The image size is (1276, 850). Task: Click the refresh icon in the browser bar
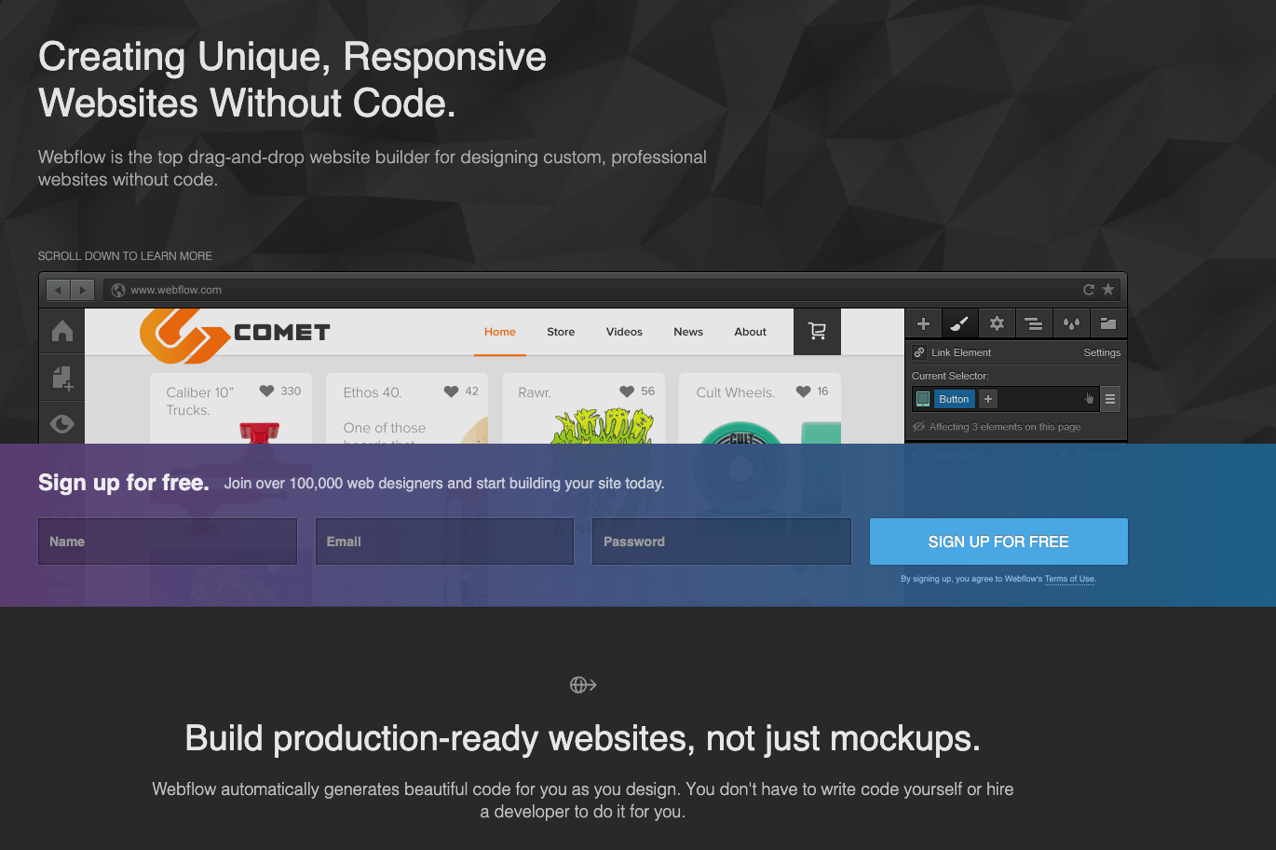(x=1089, y=289)
